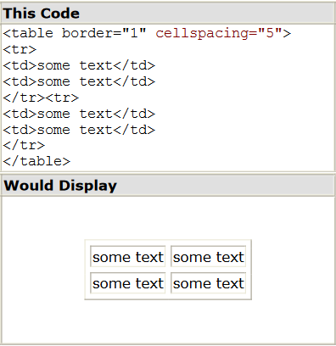
Task: Click the word 'Code' in the header
Action: click(58, 14)
